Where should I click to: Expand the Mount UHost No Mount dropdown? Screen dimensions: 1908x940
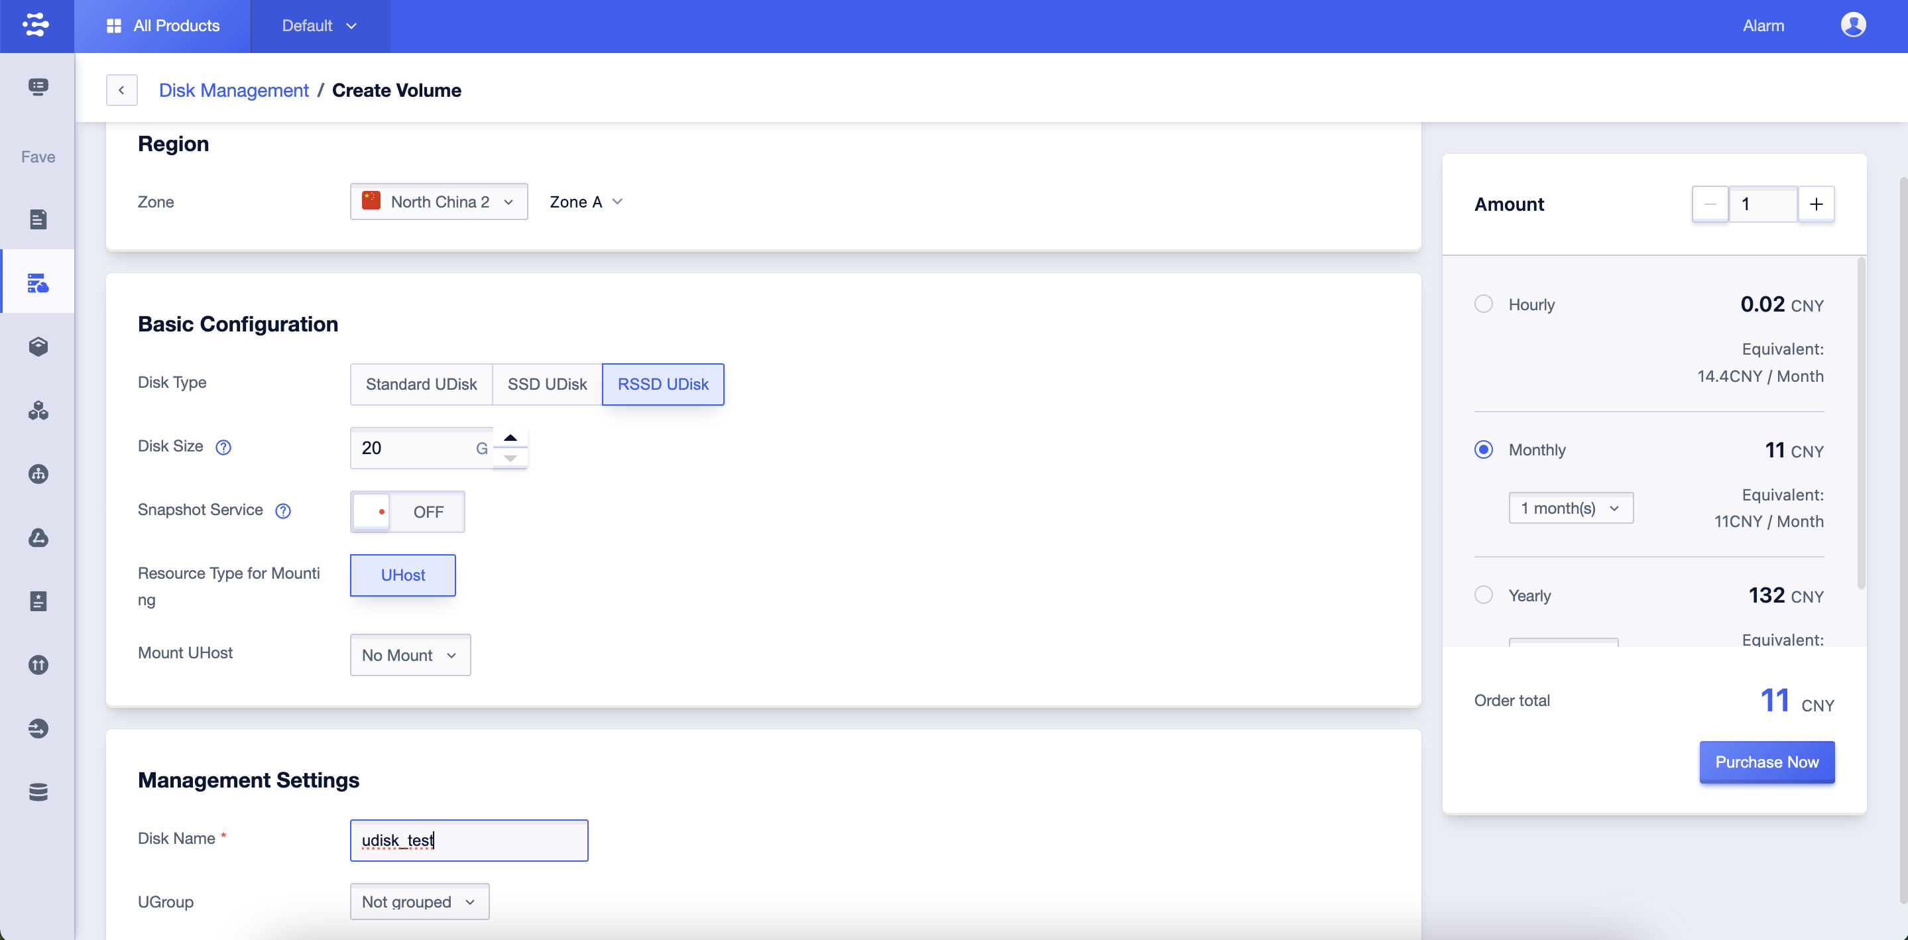tap(409, 654)
